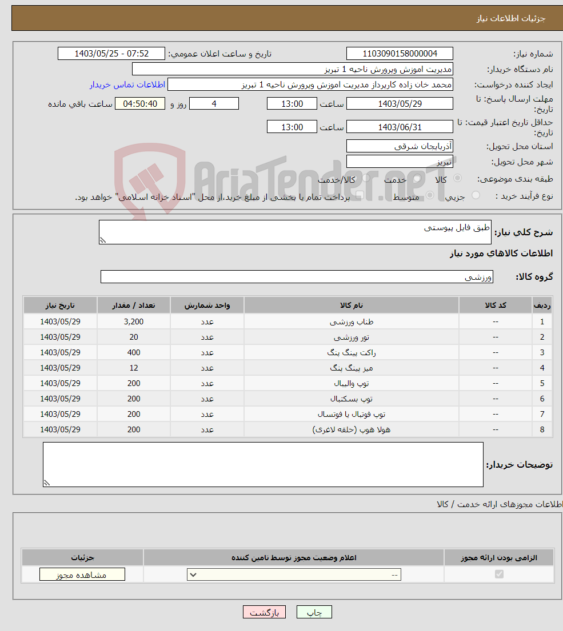The height and width of the screenshot is (631, 563).
Task: Click the buyer notes textarea
Action: (263, 464)
